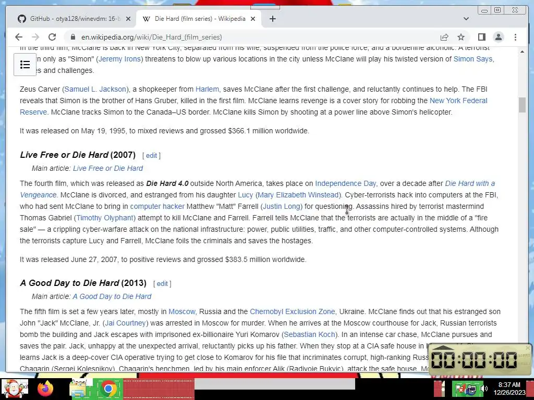Viewport: 534px width, 400px height.
Task: Open the network tray icon
Action: point(471,389)
